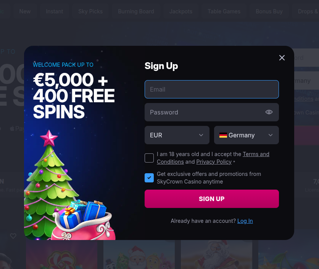Click the pink SIGN UP button
The image size is (319, 269).
click(211, 199)
